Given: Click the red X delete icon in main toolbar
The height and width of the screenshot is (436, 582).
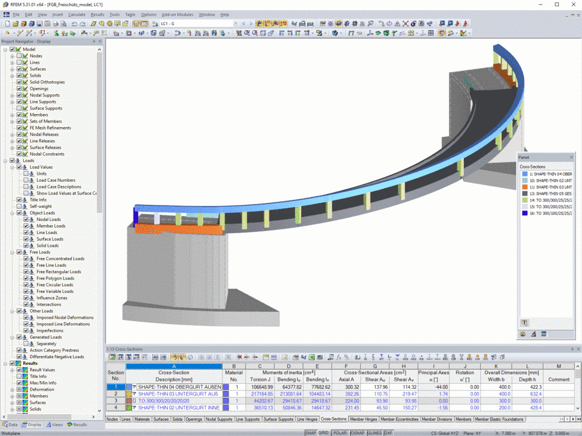Looking at the screenshot, I should tap(405, 24).
